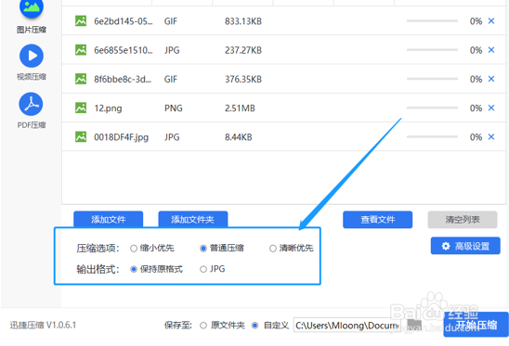Viewport: 509px width, 346px height.
Task: Click the 376.35KB size cell
Action: [x=243, y=79]
